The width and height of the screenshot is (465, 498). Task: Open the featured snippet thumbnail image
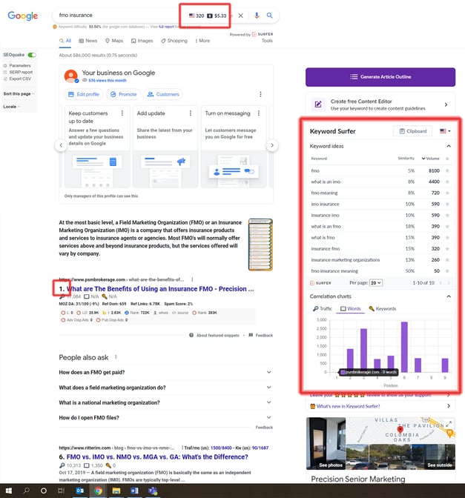coord(260,245)
